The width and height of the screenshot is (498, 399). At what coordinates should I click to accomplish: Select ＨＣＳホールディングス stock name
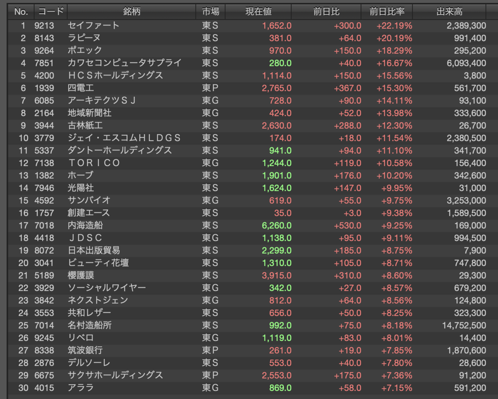tap(115, 76)
